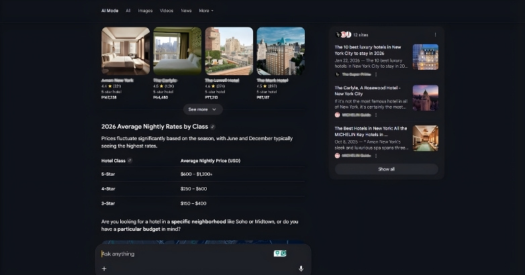
Task: Click MICHELIN favicon under The Carlyle Rosewood result
Action: (x=337, y=115)
